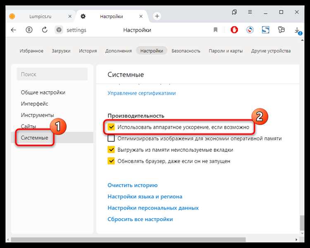310x248 pixels.
Task: Open Управление сертификатами link
Action: coord(141,93)
